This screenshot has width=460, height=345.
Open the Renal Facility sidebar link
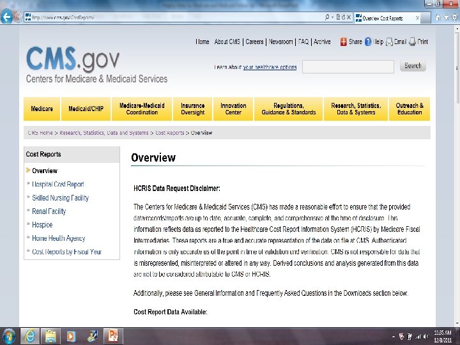tap(49, 211)
